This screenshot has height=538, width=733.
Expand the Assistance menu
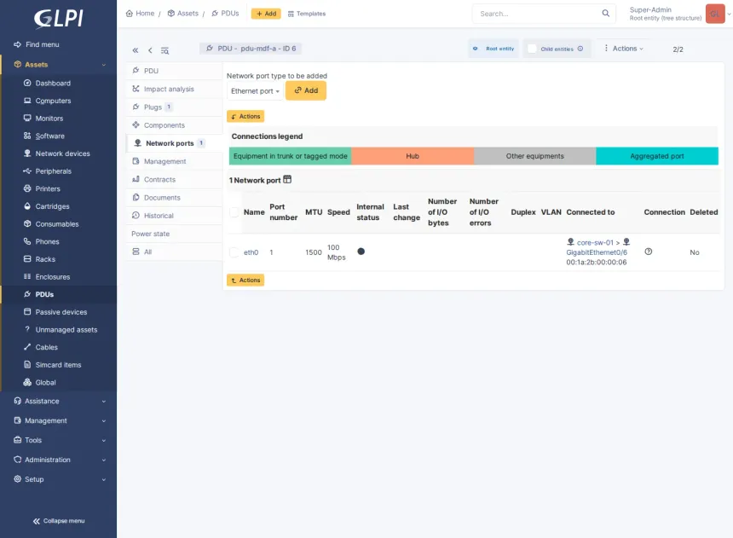pos(59,402)
